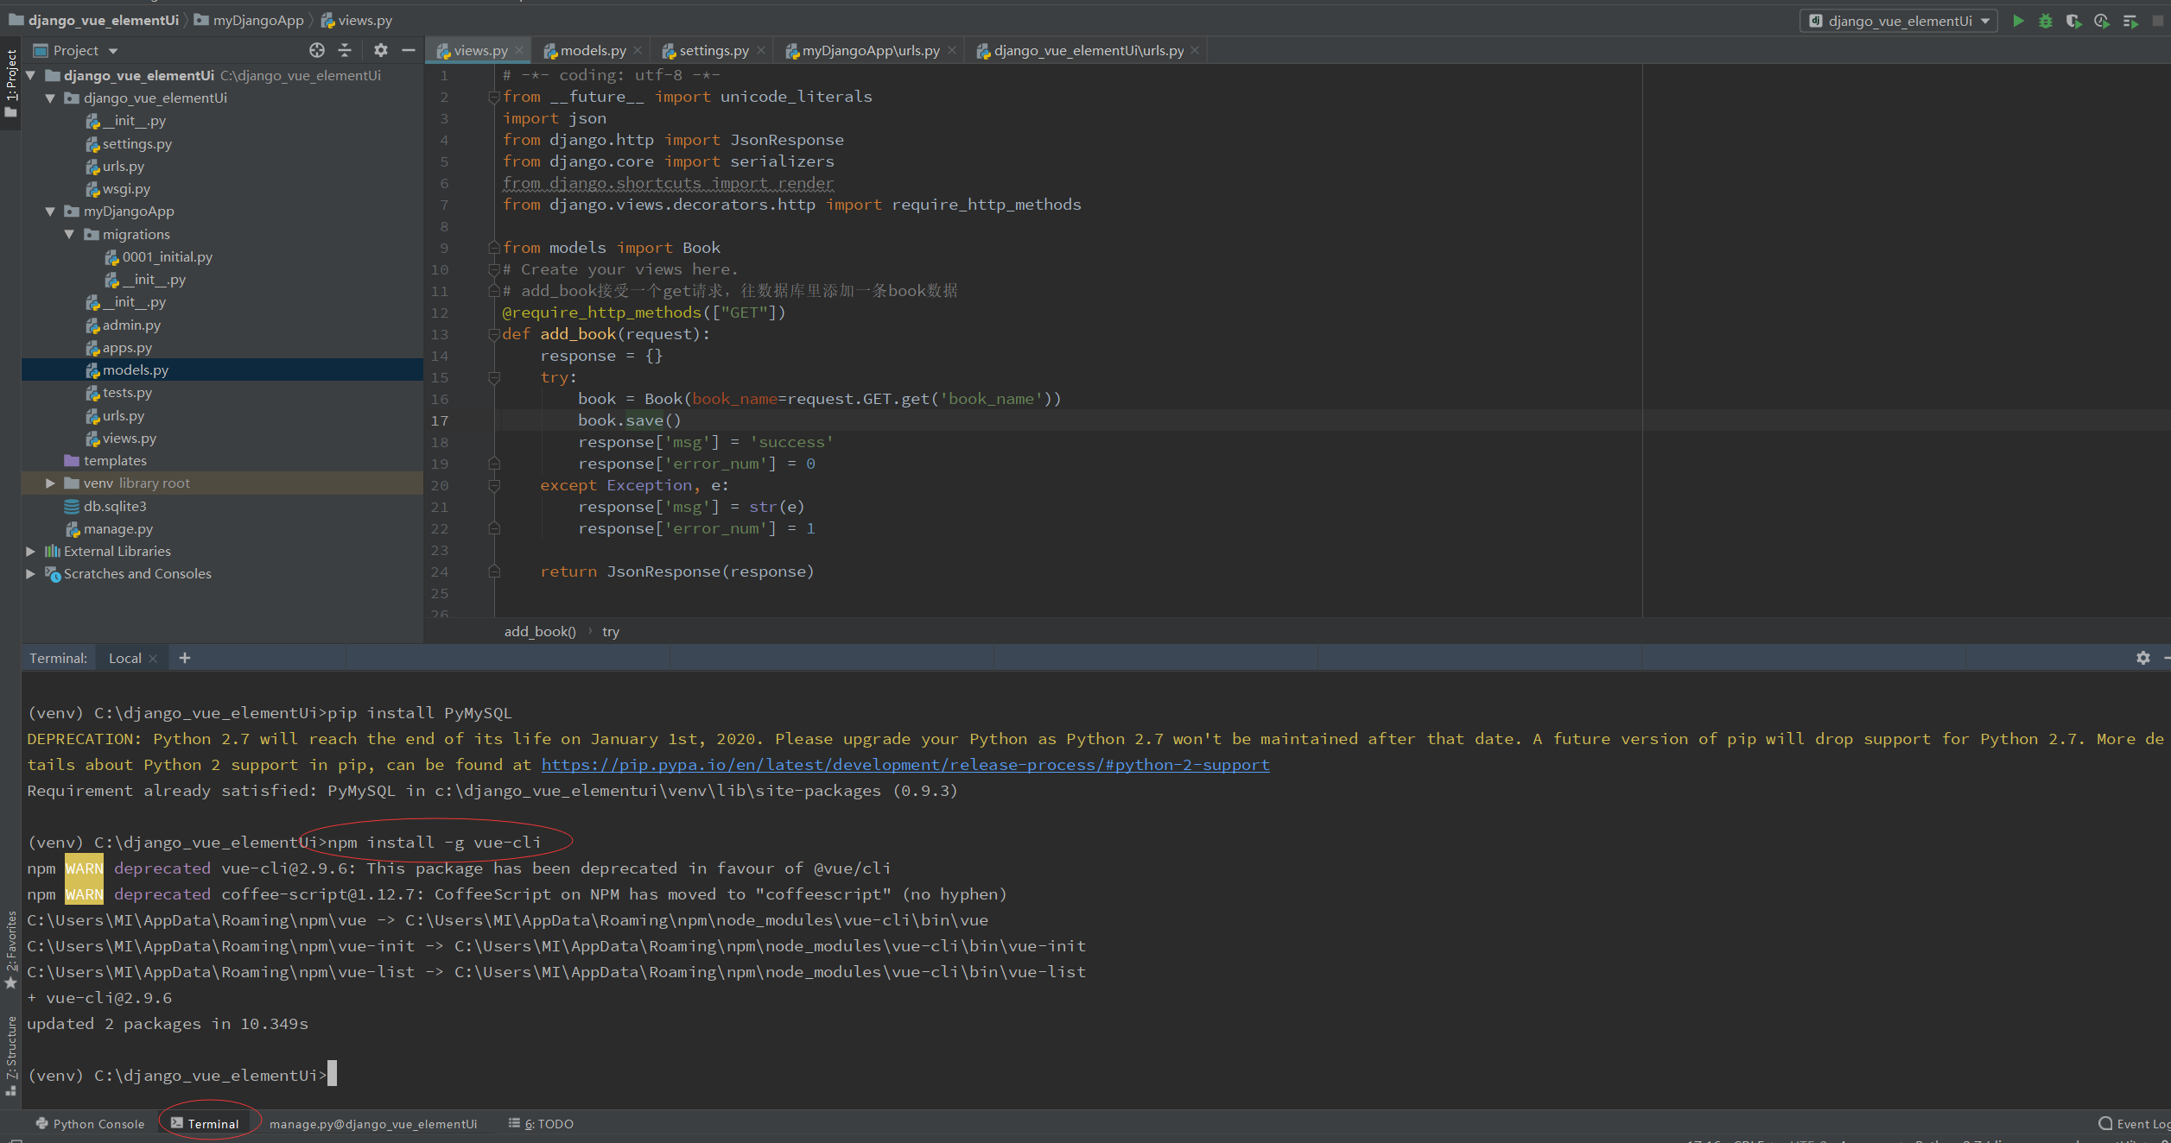This screenshot has height=1143, width=2171.
Task: Select manage.py in the project tree
Action: pos(118,529)
